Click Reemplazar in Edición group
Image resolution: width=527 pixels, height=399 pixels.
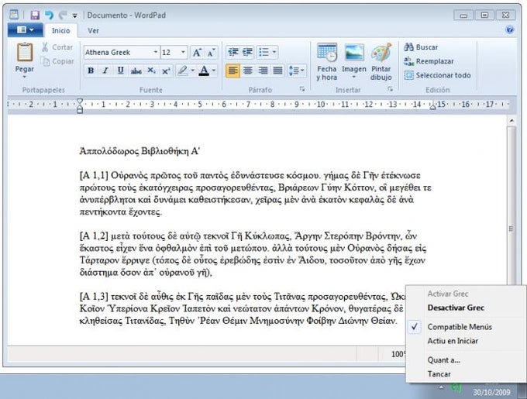[x=429, y=61]
